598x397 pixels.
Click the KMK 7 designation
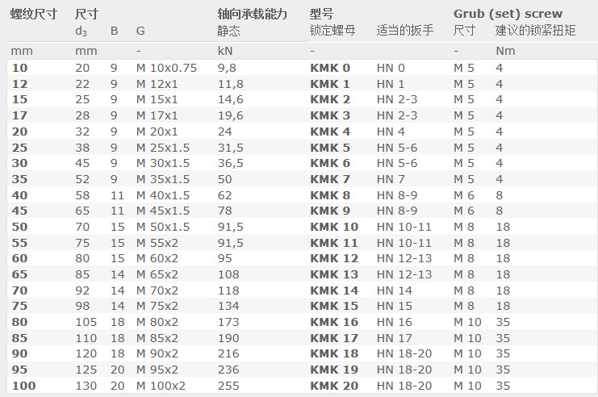pyautogui.click(x=330, y=179)
